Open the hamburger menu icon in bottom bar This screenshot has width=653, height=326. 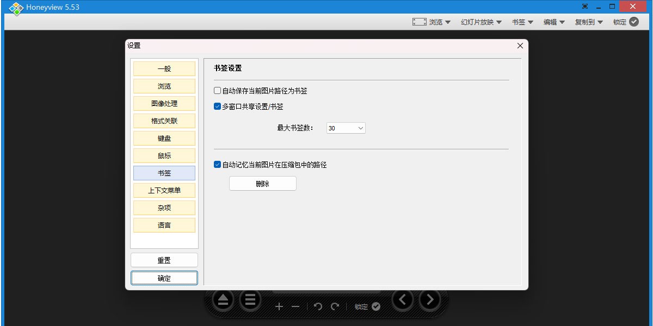pos(250,299)
